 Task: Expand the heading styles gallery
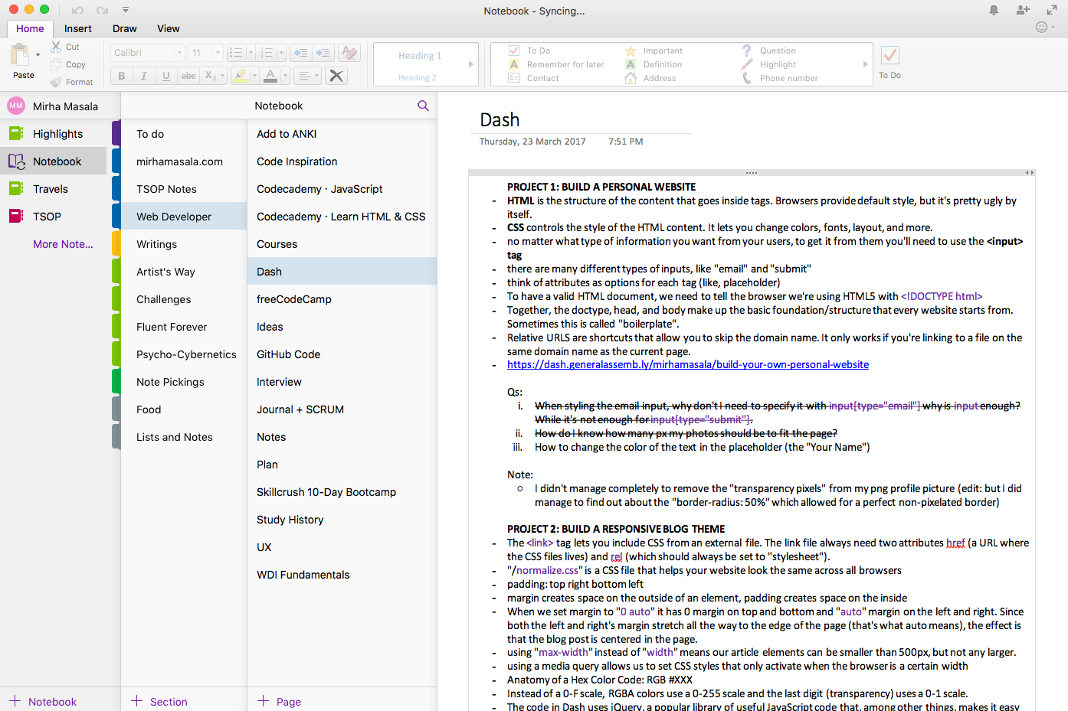[x=471, y=64]
